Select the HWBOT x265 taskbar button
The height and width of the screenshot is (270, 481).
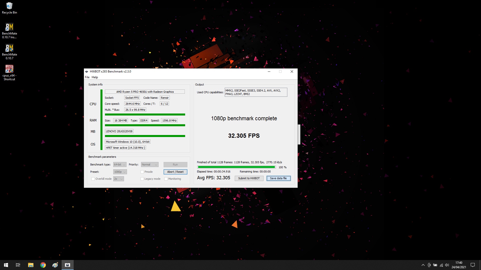(x=67, y=265)
